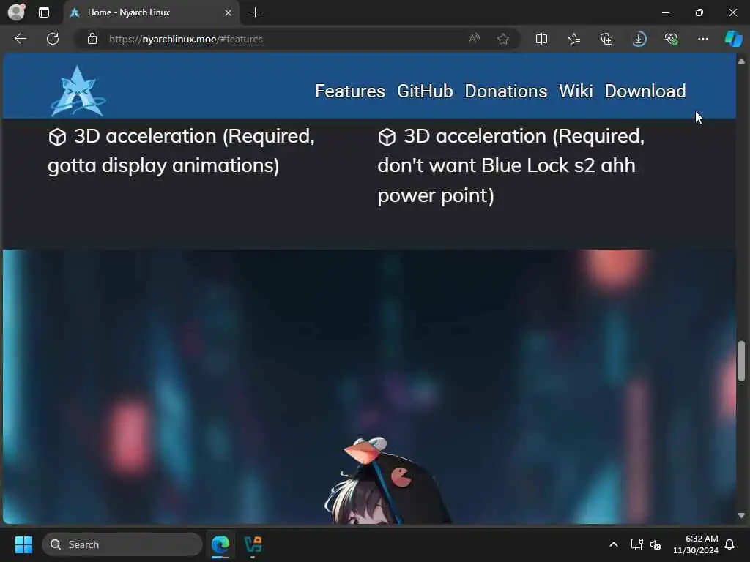Open the Favorites list
Image resolution: width=750 pixels, height=562 pixels.
tap(574, 39)
